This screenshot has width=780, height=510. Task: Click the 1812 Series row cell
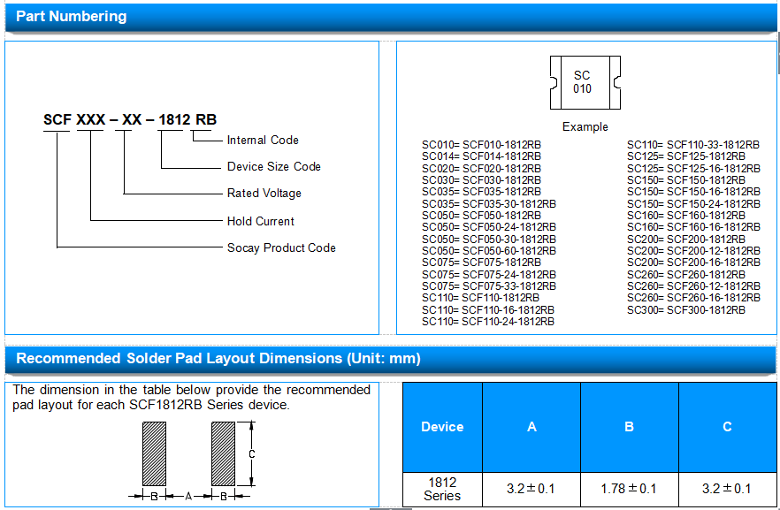442,489
